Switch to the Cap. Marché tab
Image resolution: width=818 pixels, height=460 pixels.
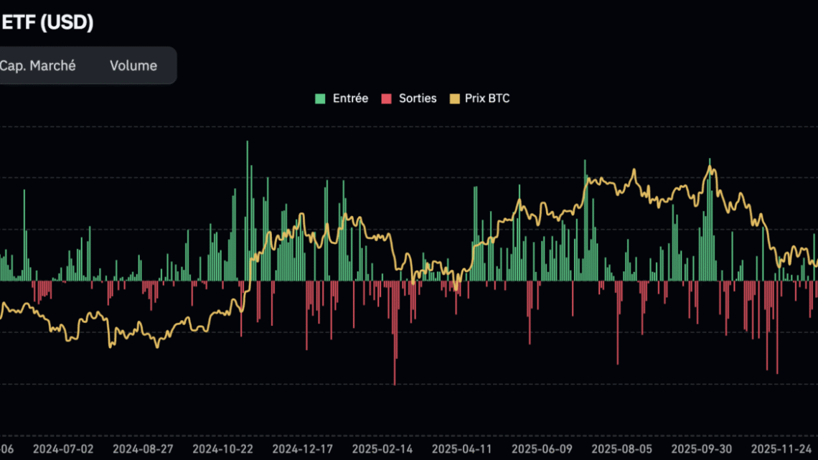point(37,66)
